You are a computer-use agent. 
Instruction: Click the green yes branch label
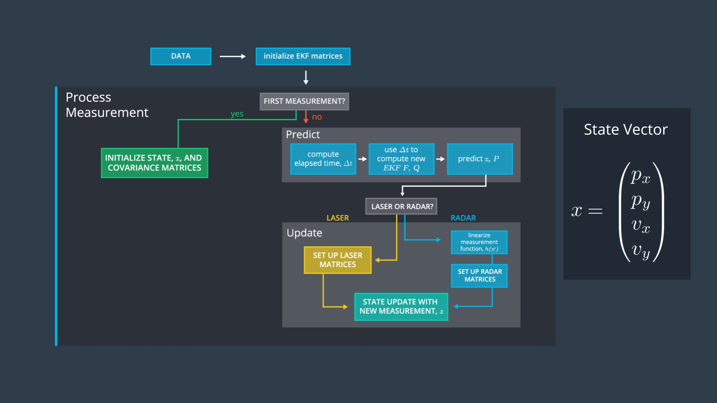237,114
